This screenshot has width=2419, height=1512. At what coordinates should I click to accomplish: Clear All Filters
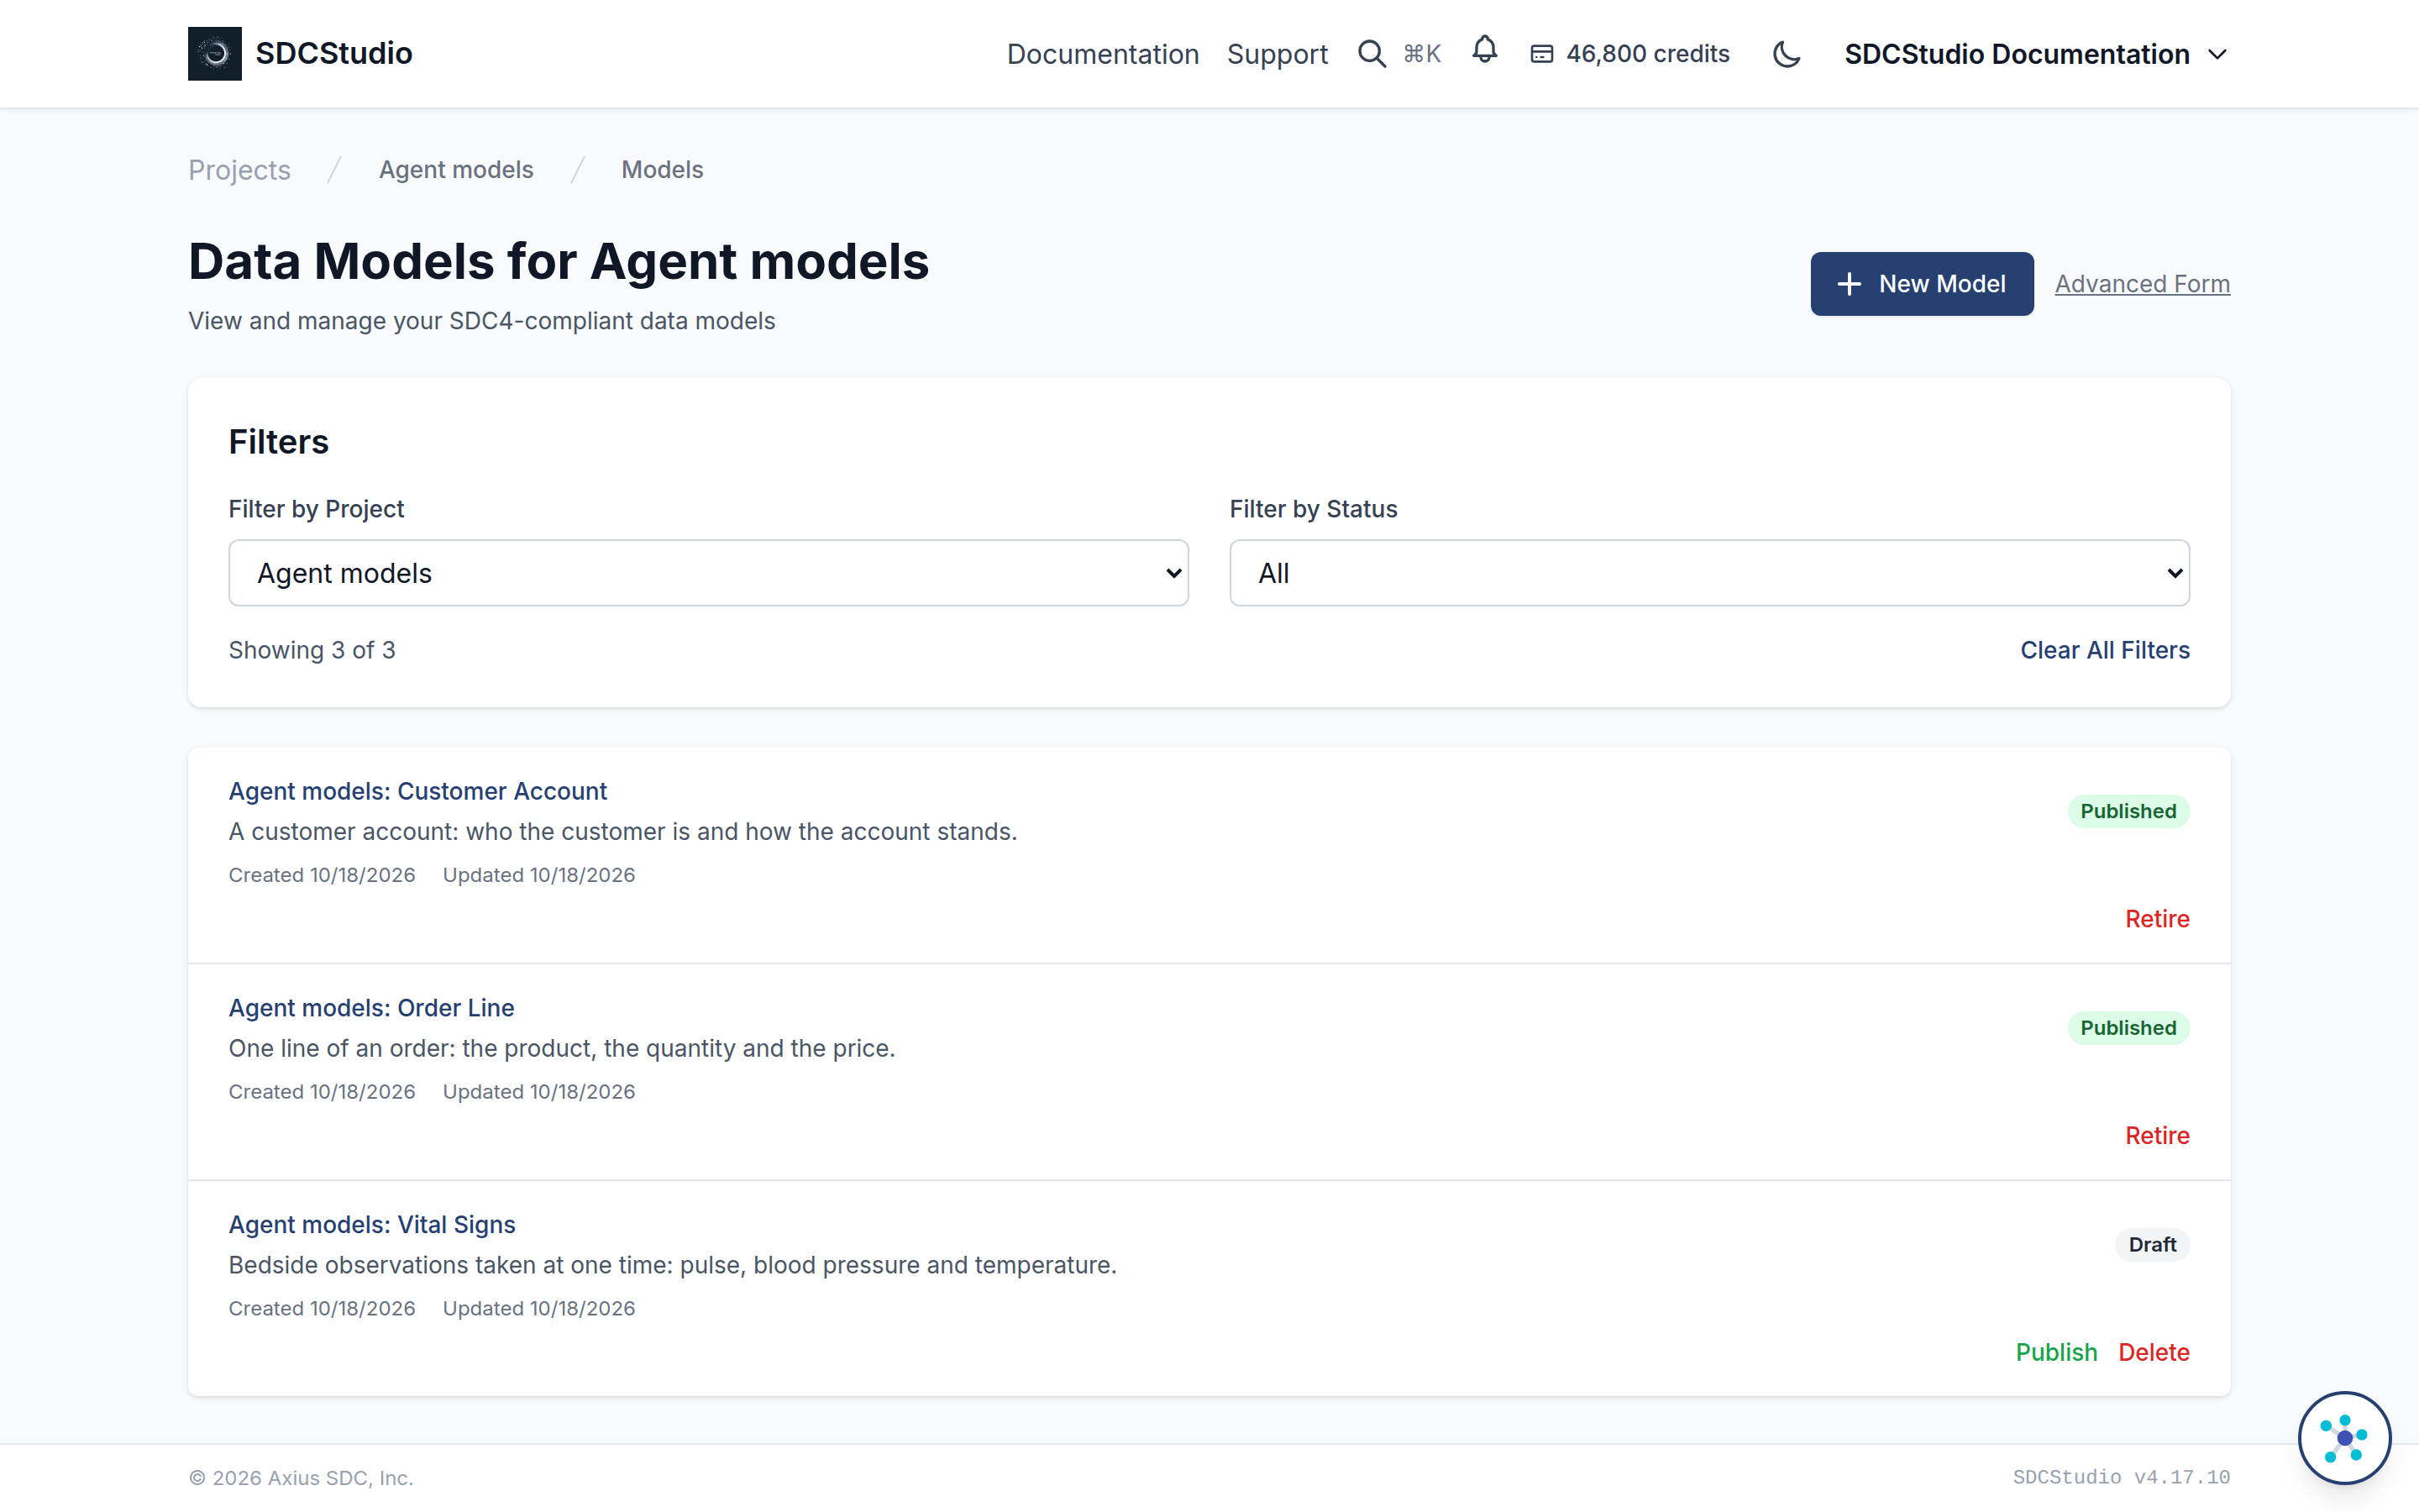[2105, 650]
